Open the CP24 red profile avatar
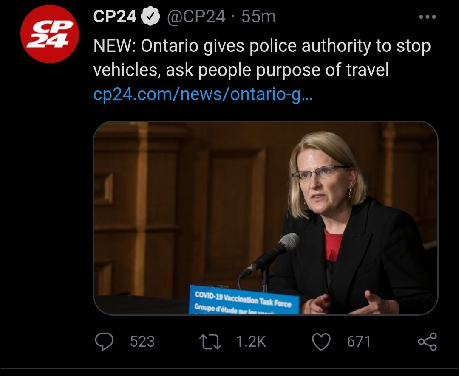Screen dimensions: 459x376 50,34
